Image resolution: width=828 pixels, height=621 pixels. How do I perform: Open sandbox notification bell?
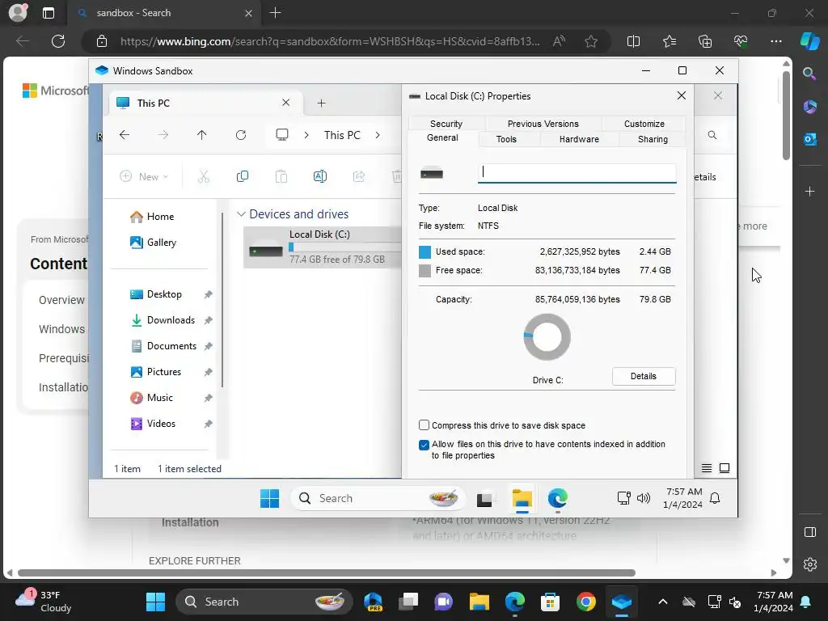tap(715, 498)
